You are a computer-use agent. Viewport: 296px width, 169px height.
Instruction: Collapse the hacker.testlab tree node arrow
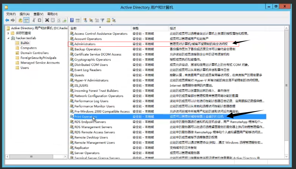(x=8, y=38)
